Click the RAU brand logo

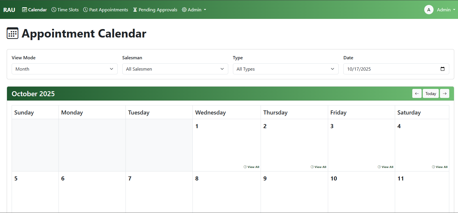(x=9, y=10)
